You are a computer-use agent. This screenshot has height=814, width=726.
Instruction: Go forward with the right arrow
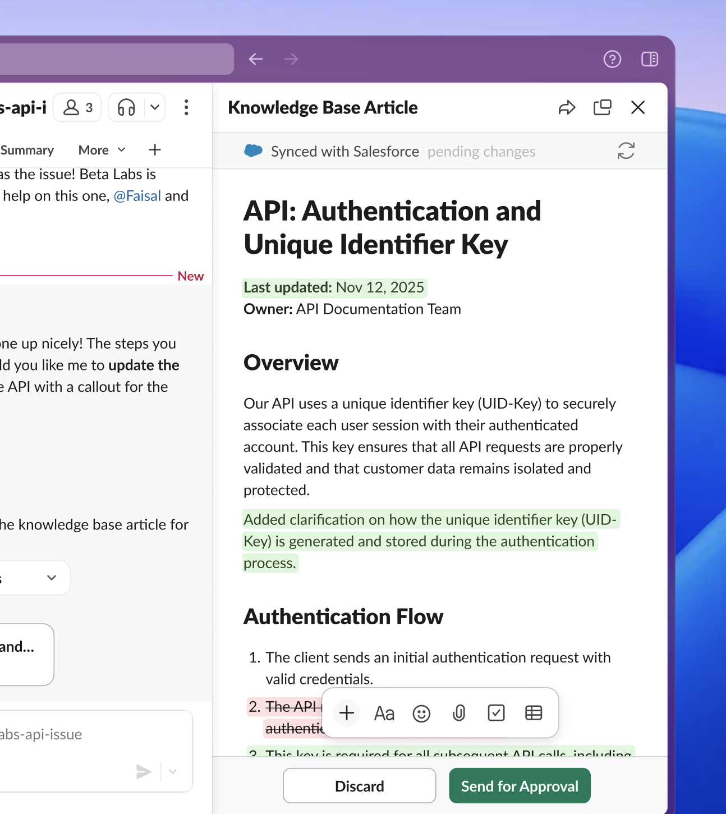tap(291, 59)
